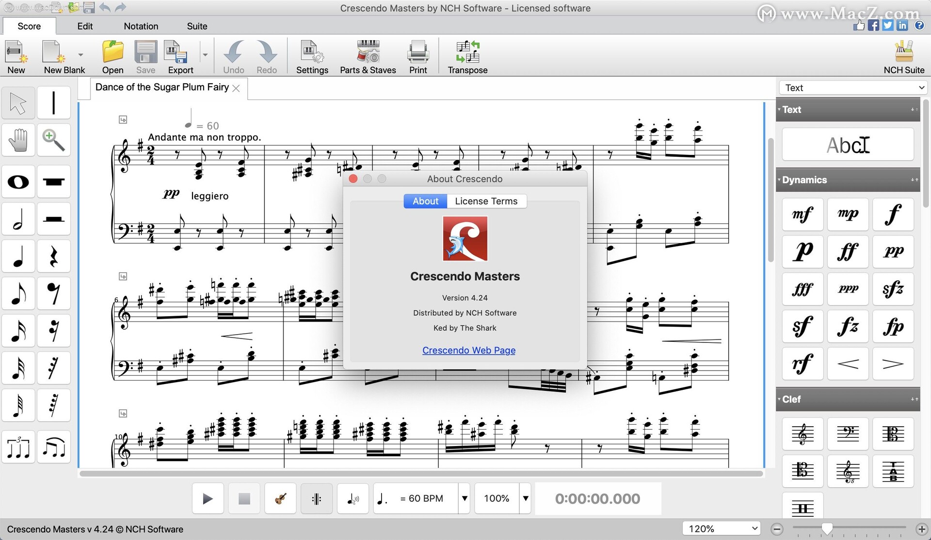This screenshot has height=540, width=931.
Task: Switch to the Suite ribbon tab
Action: 197,26
